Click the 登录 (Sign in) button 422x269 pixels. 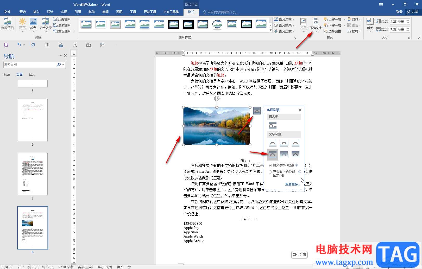pos(399,12)
